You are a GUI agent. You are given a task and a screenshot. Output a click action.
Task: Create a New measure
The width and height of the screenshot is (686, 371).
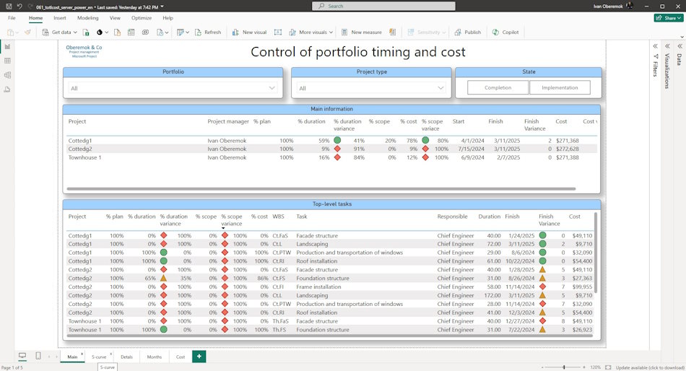(361, 32)
